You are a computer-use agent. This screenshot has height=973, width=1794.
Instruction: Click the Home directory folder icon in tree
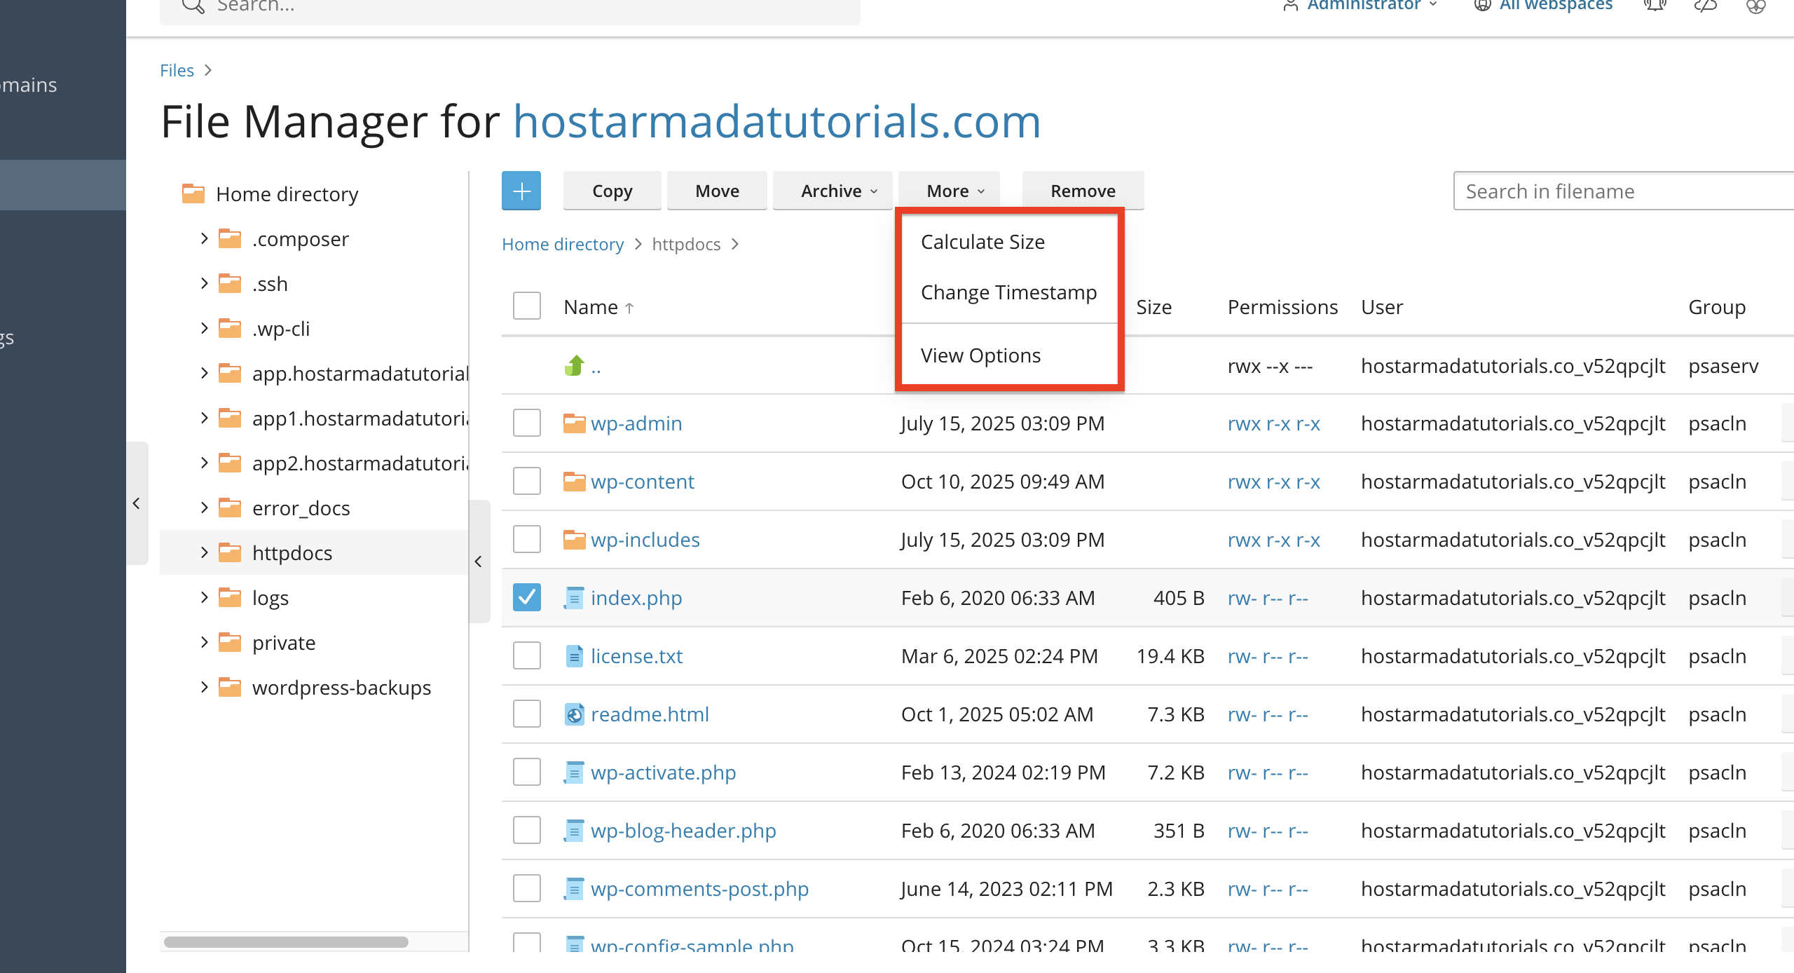pyautogui.click(x=193, y=193)
